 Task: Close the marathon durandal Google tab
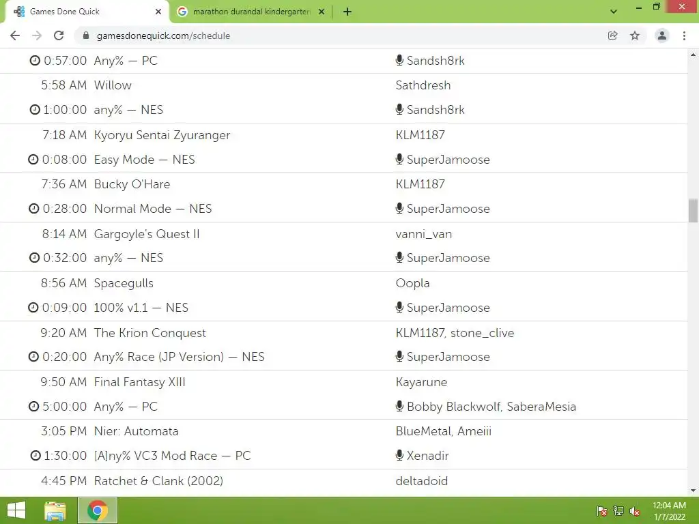tap(322, 12)
